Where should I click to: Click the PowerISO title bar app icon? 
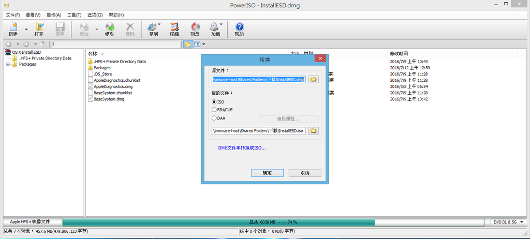tap(6, 4)
